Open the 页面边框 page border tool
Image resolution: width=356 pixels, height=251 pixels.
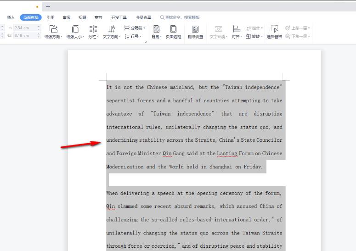point(173,31)
